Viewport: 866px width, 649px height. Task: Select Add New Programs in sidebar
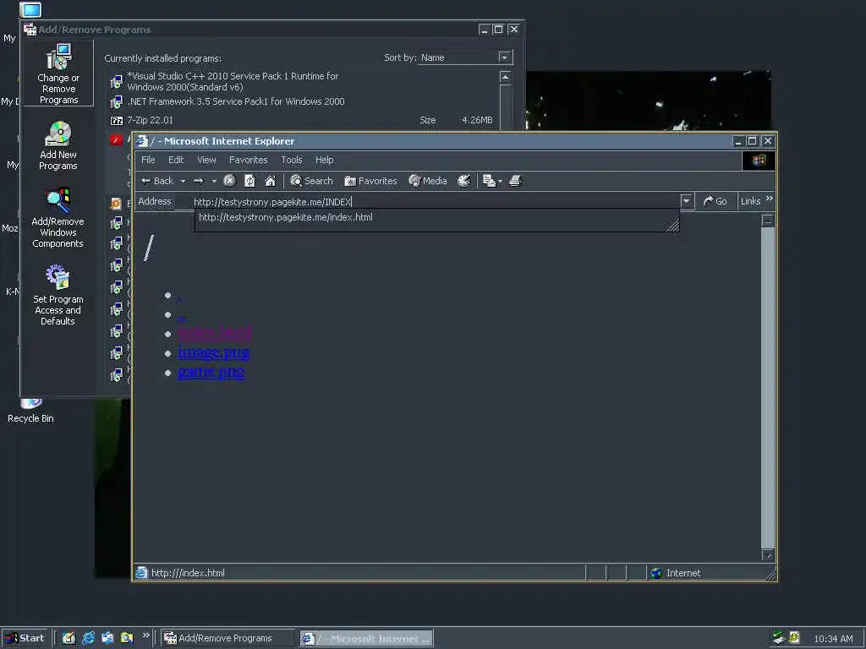(58, 145)
